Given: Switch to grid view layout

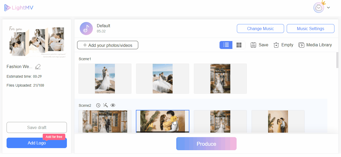Looking at the screenshot, I should tap(239, 45).
